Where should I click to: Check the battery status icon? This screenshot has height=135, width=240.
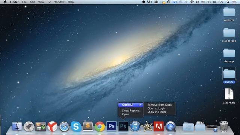coord(208,2)
